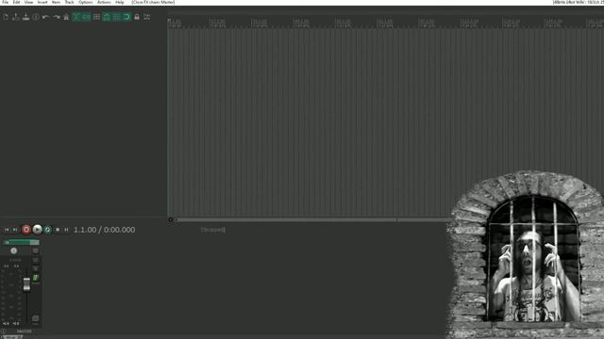Open the File menu
The width and height of the screenshot is (604, 339).
point(6,2)
